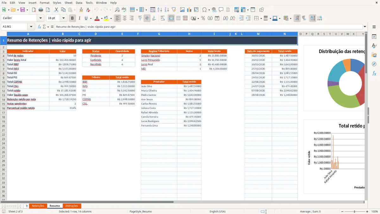Screen dimensions: 380x214
Task: Select column header H
Action: [x=189, y=34]
